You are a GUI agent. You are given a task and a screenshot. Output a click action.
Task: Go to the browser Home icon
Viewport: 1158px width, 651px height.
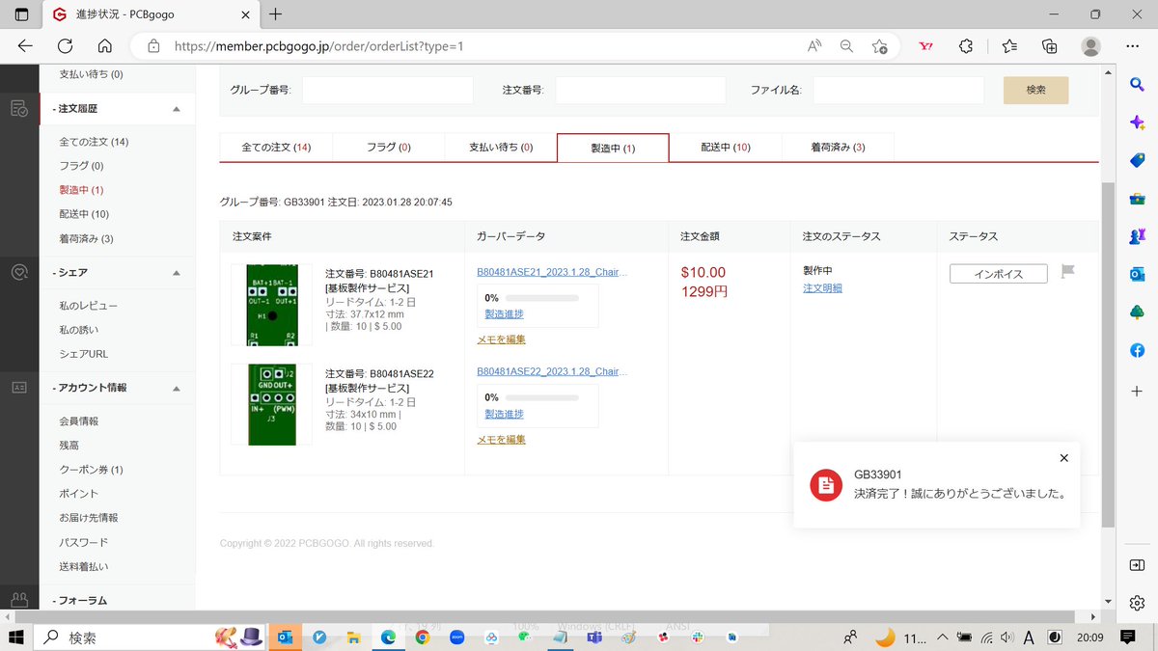click(105, 45)
